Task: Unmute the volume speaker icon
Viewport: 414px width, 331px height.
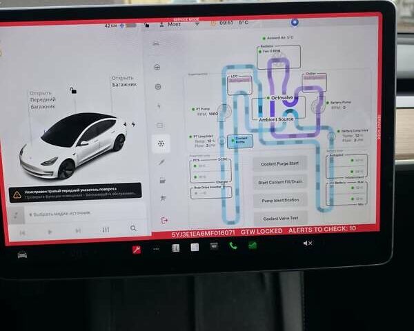Action: pos(308,243)
